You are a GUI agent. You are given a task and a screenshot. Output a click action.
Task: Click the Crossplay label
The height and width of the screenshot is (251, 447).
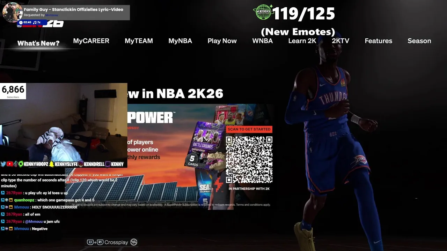coord(116,242)
